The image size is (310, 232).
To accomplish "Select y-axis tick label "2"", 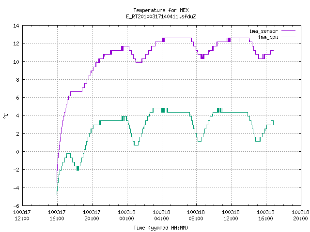I will pos(17,134).
